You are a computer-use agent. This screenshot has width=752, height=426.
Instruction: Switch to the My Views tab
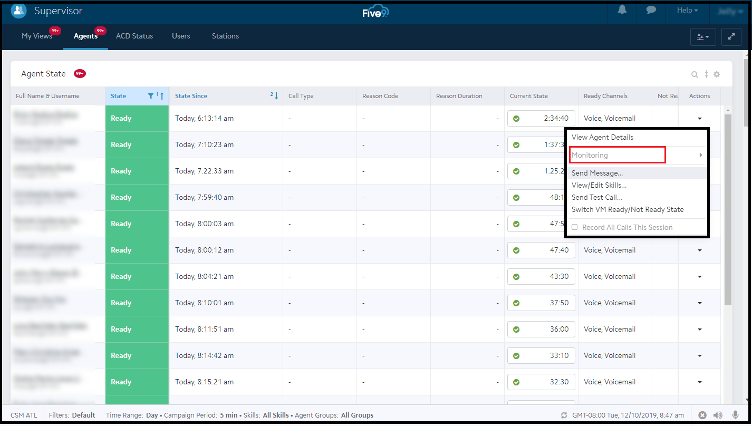pos(37,36)
